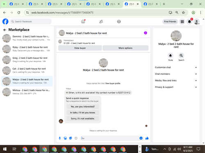
Task: Switch to the first Facebook browser tab
Action: pyautogui.click(x=15, y=4)
